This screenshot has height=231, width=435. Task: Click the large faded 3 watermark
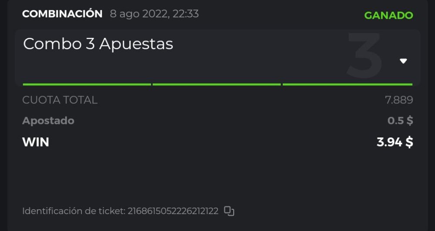(365, 57)
